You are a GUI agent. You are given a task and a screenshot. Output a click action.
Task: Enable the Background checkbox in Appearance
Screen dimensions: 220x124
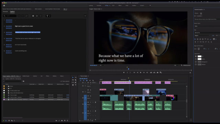[196, 62]
